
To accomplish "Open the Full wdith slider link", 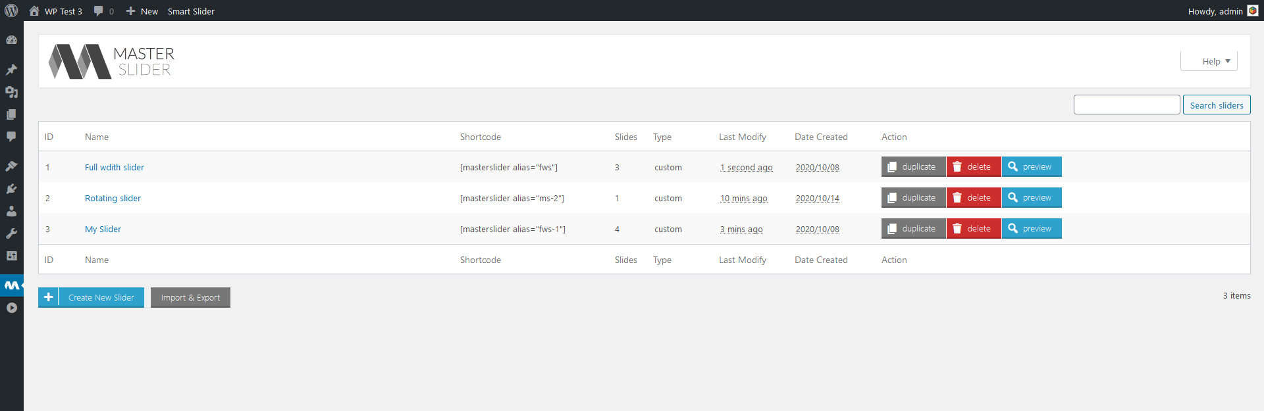I will 115,167.
